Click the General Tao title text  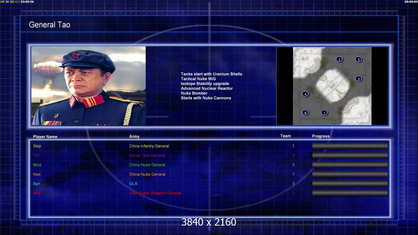pos(49,25)
